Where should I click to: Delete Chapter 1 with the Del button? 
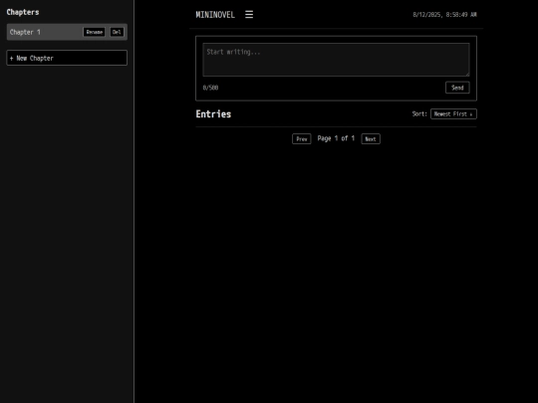point(117,32)
